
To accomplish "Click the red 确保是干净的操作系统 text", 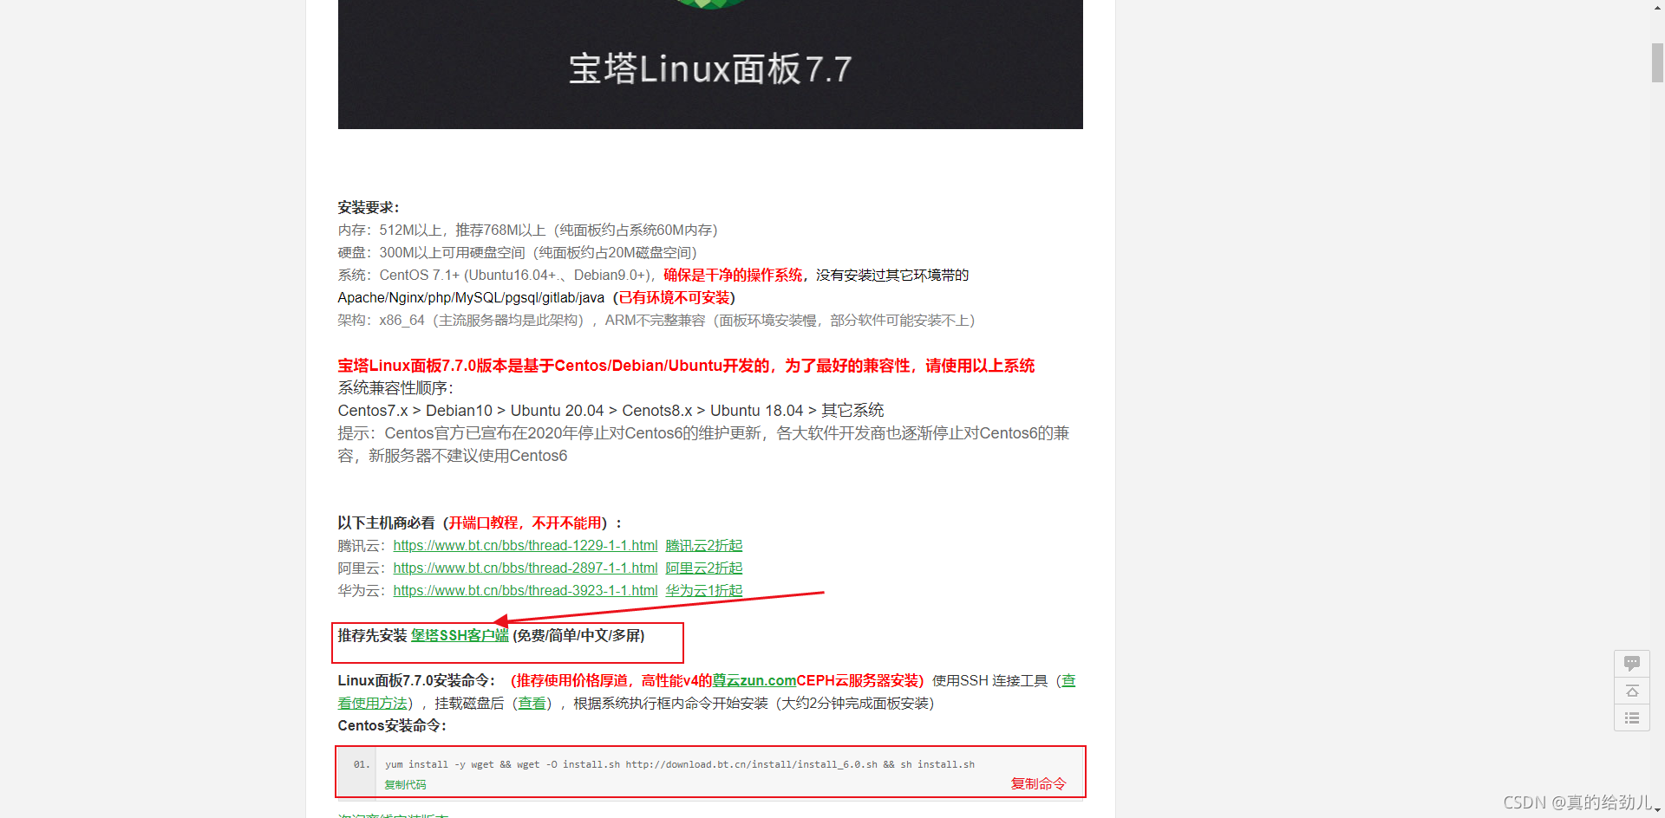I will (x=733, y=276).
